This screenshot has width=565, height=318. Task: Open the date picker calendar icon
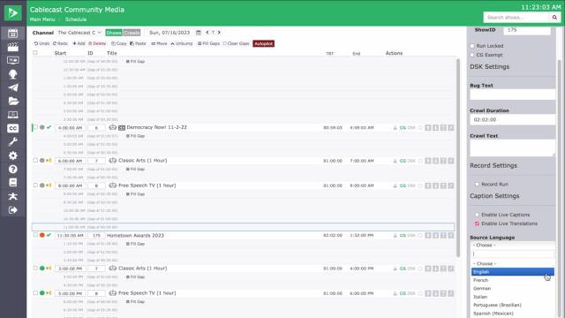click(x=198, y=33)
